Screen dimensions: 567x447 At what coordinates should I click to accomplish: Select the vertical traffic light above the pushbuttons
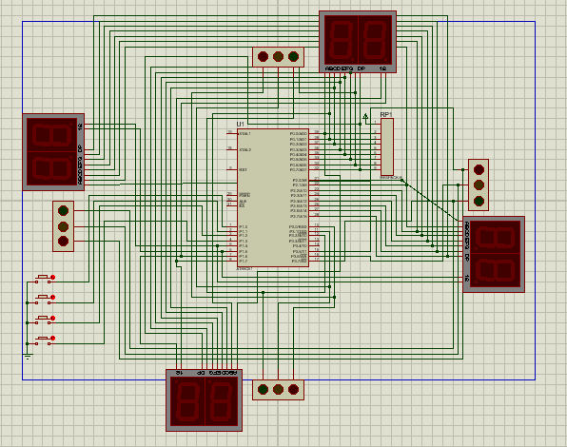(x=64, y=226)
